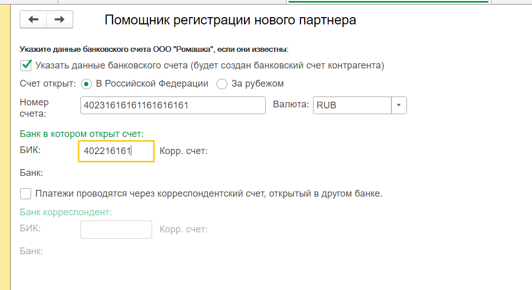
Task: Click the 'Помощник регистрации нового партнера' title
Action: click(x=230, y=20)
